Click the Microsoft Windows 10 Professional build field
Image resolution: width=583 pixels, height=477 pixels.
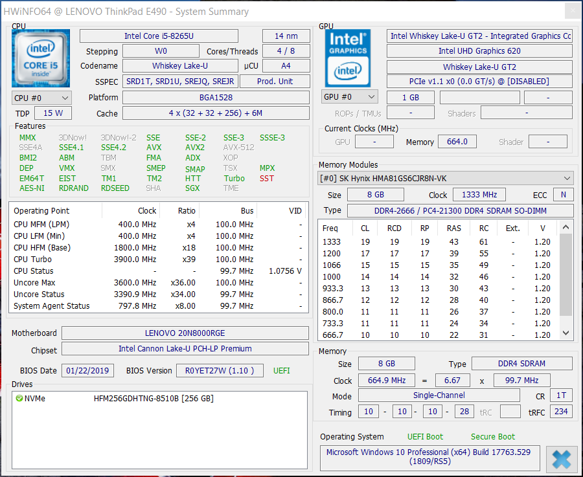coord(430,457)
